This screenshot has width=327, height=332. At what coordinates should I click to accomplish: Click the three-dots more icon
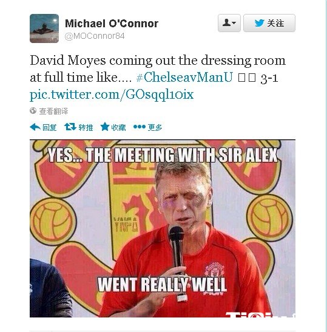[x=140, y=127]
